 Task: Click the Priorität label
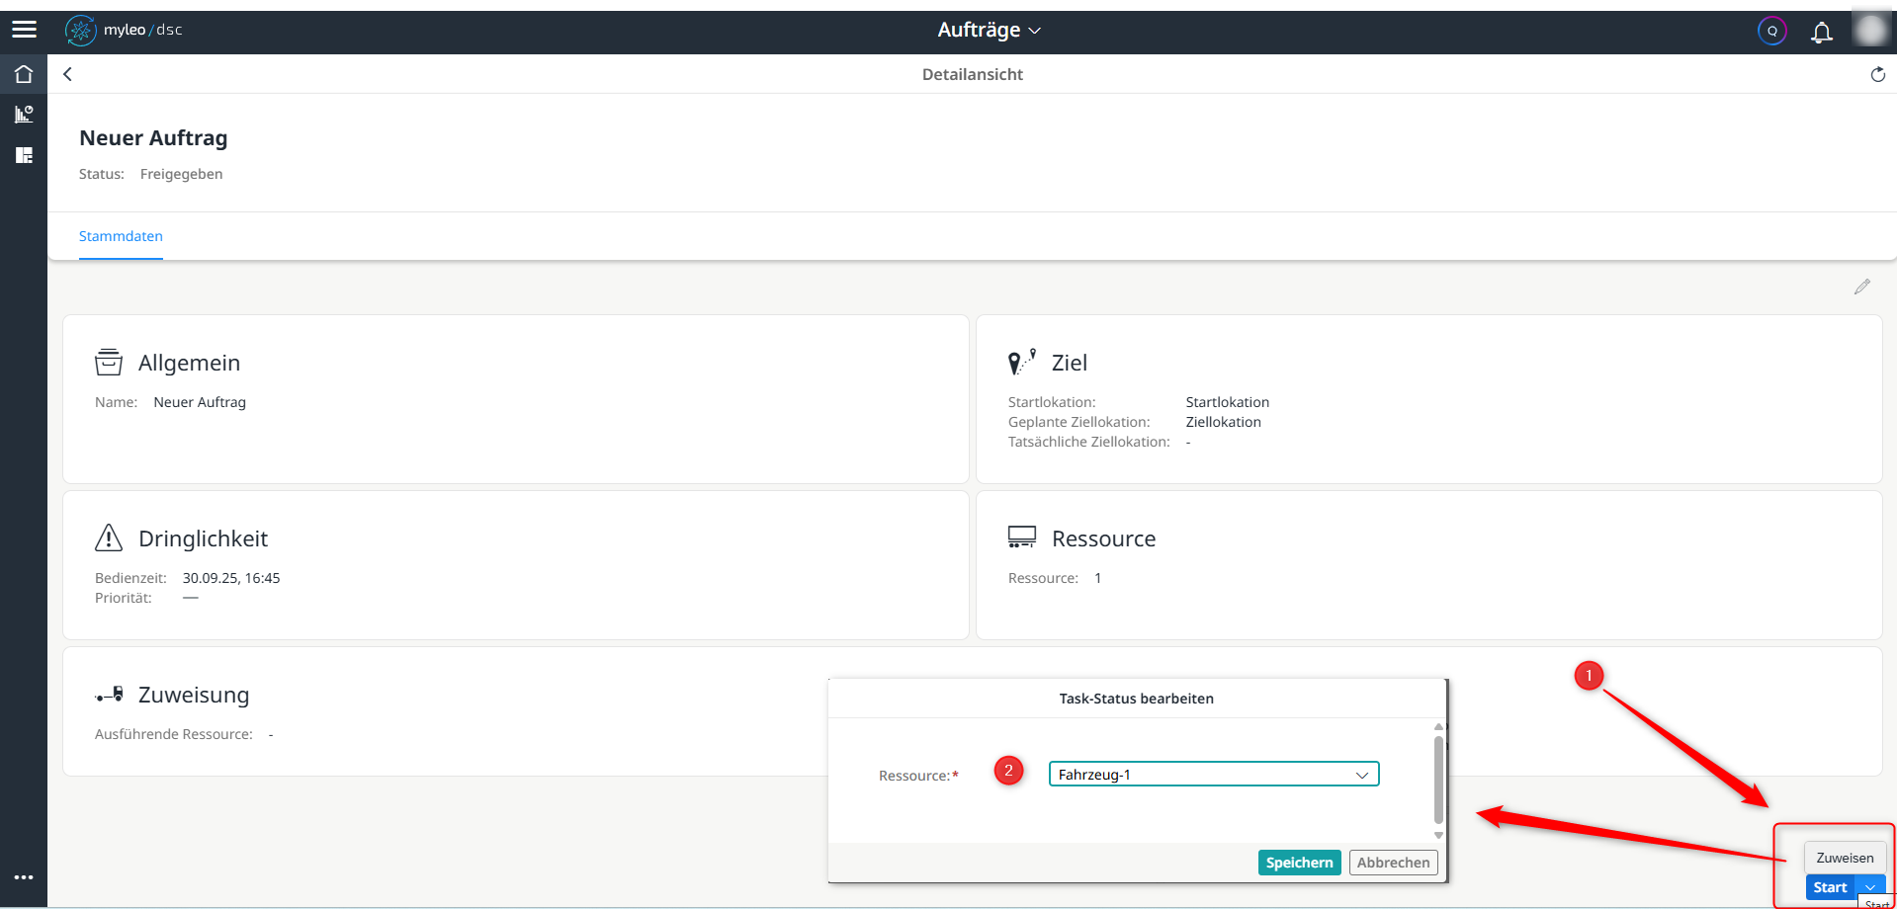coord(124,598)
